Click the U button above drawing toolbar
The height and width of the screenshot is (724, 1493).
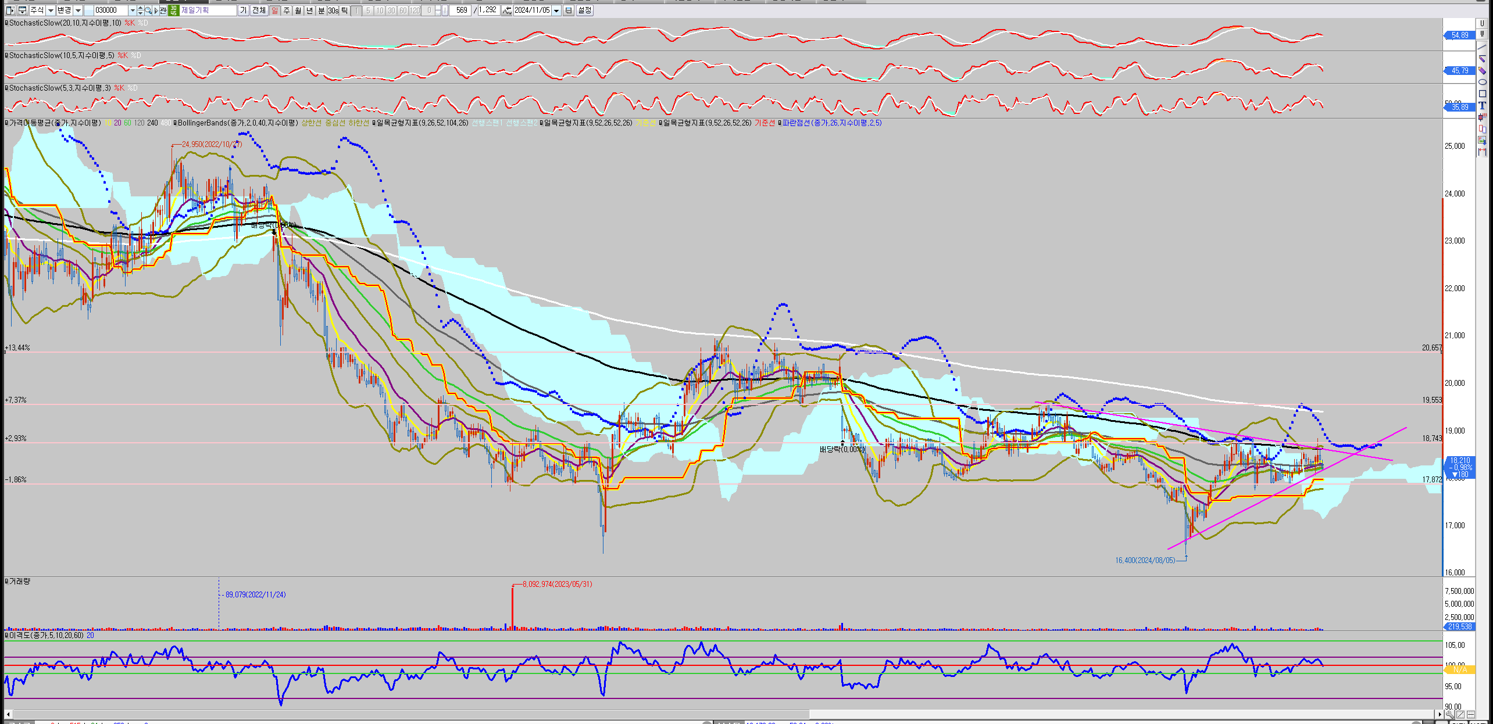click(x=1482, y=23)
